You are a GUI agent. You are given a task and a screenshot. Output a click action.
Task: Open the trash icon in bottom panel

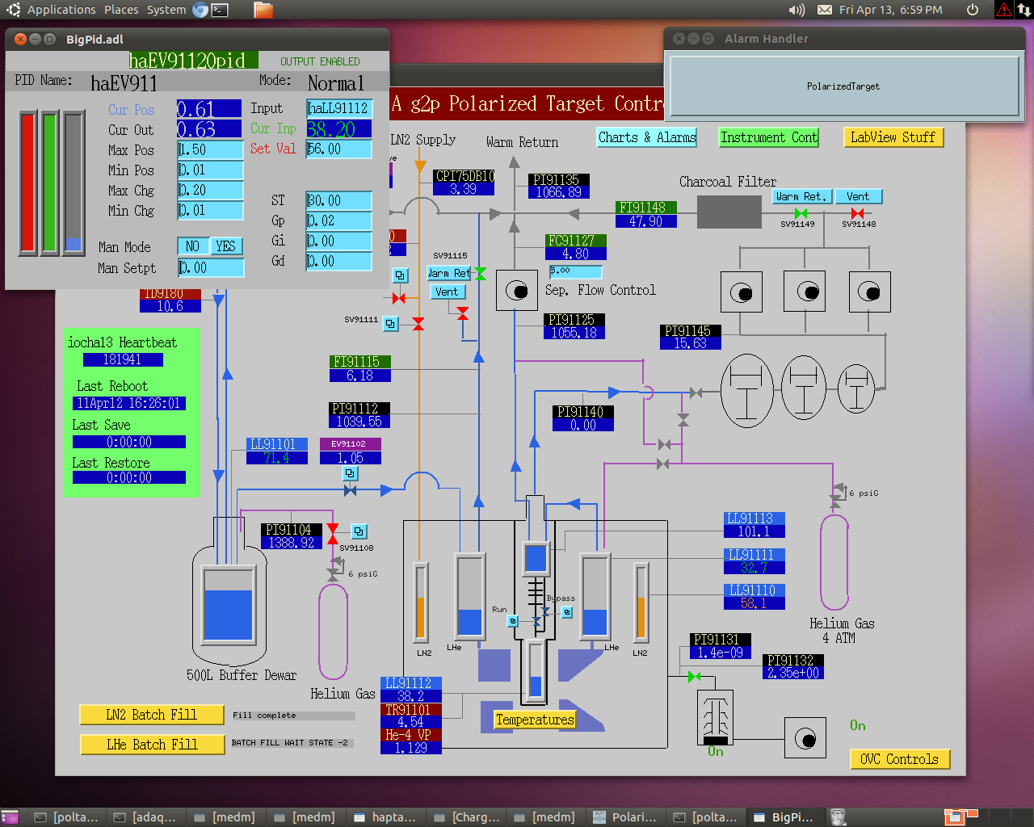pyautogui.click(x=839, y=817)
